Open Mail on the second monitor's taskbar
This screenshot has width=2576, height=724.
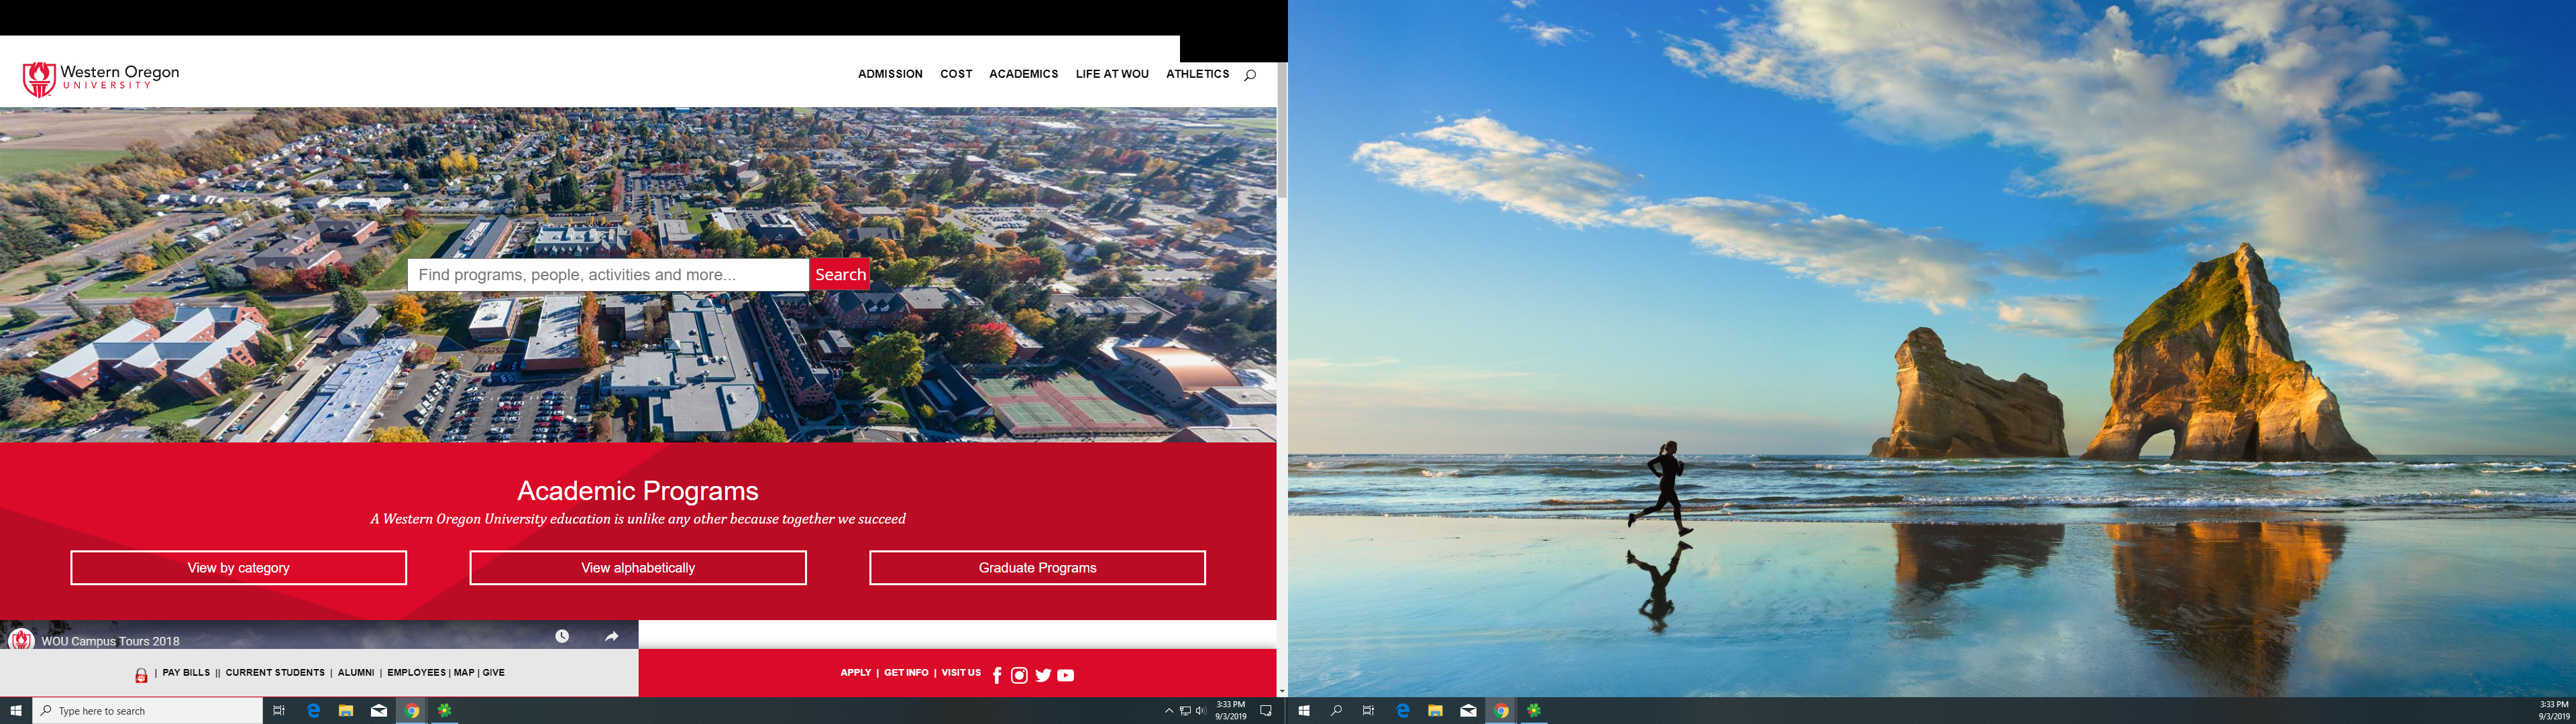tap(1468, 711)
